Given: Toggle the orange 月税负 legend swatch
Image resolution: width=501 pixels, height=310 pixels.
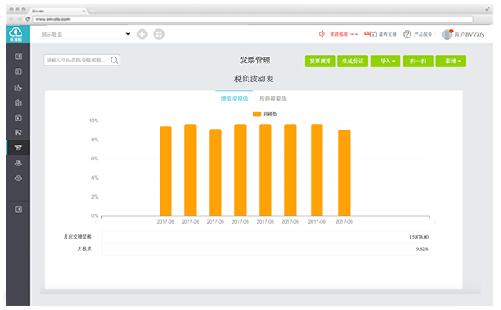Looking at the screenshot, I should [257, 115].
